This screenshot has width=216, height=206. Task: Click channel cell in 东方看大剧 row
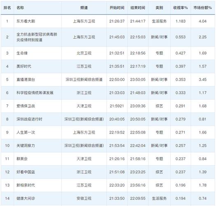(x=84, y=21)
